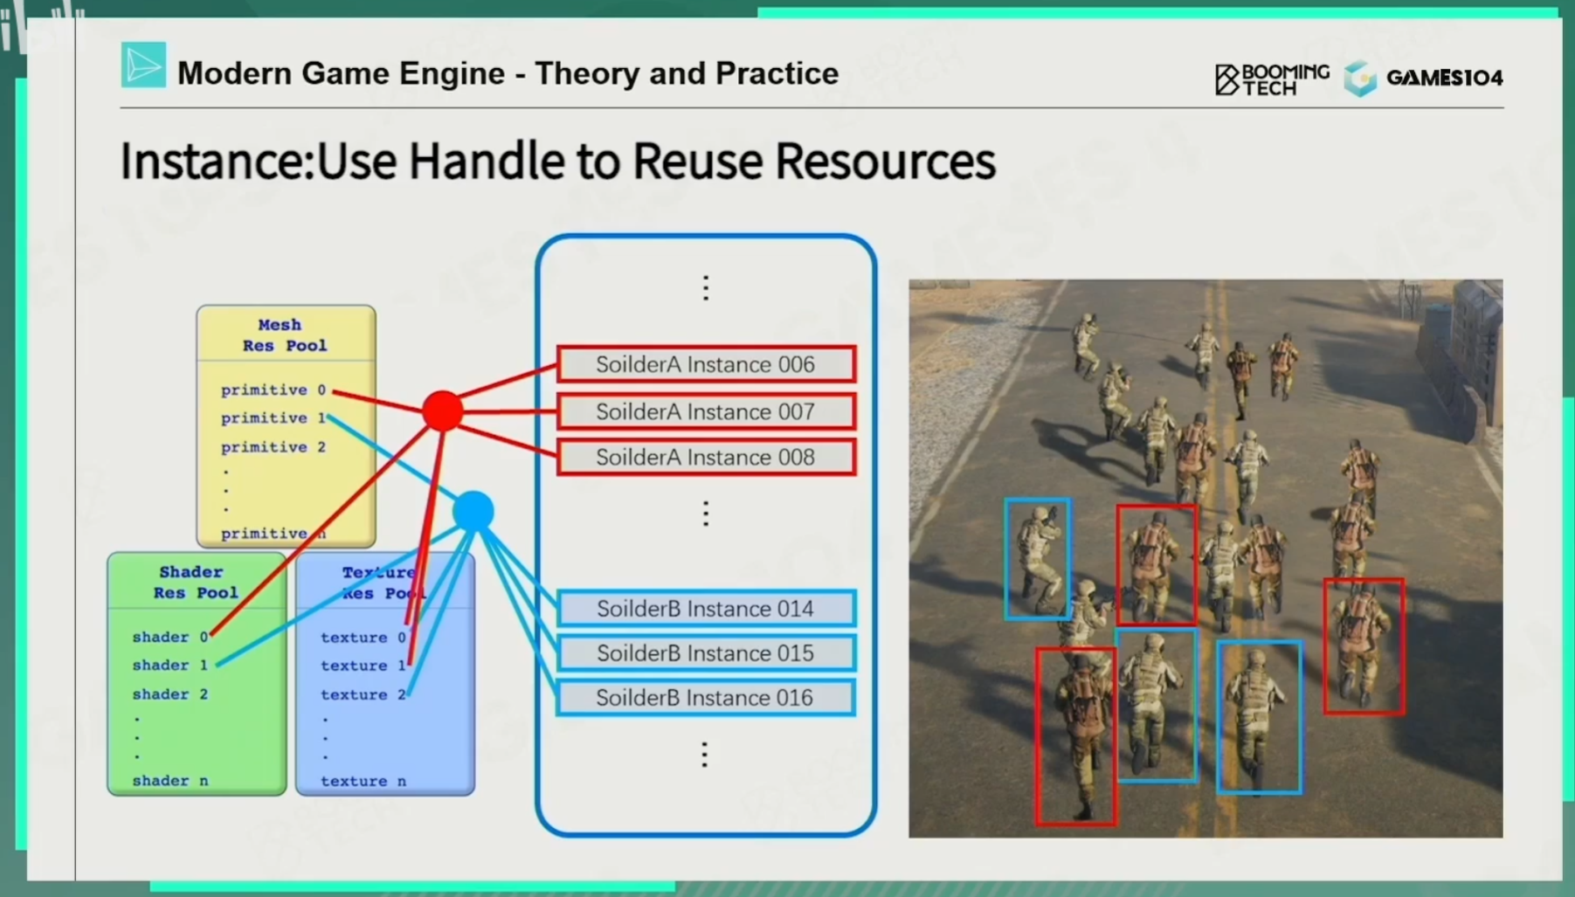
Task: Select SoilderB Instance 015
Action: click(x=705, y=653)
